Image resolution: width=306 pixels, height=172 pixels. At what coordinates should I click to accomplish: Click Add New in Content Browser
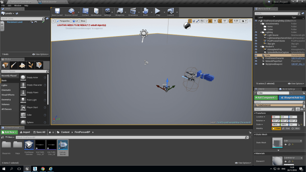9,132
